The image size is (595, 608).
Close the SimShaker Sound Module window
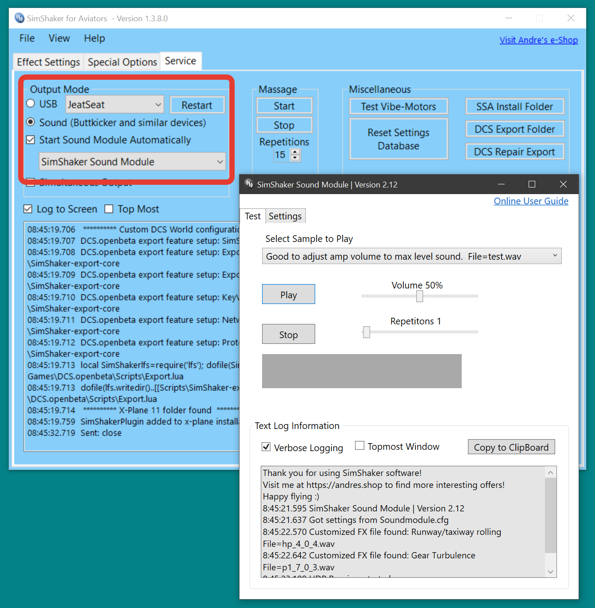563,184
